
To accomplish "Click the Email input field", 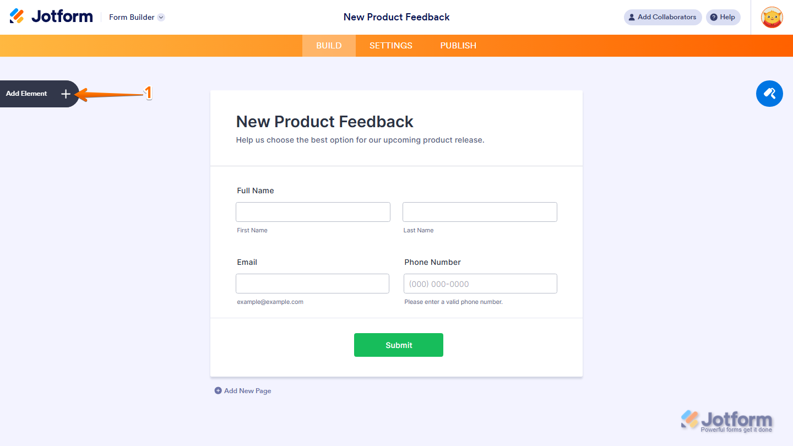I will 312,283.
